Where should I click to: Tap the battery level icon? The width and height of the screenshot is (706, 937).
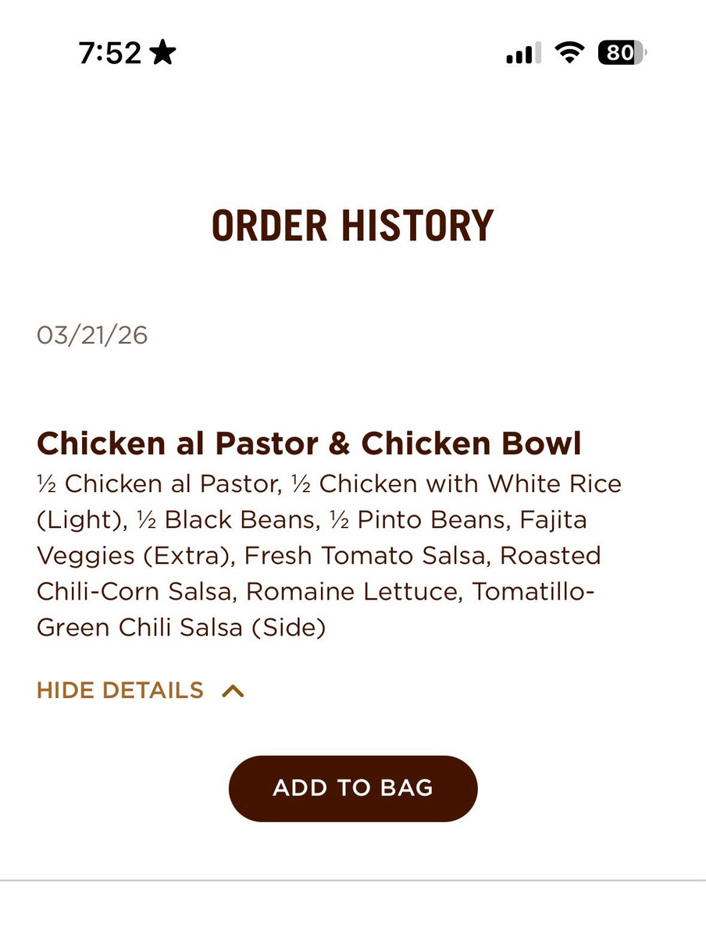(622, 53)
